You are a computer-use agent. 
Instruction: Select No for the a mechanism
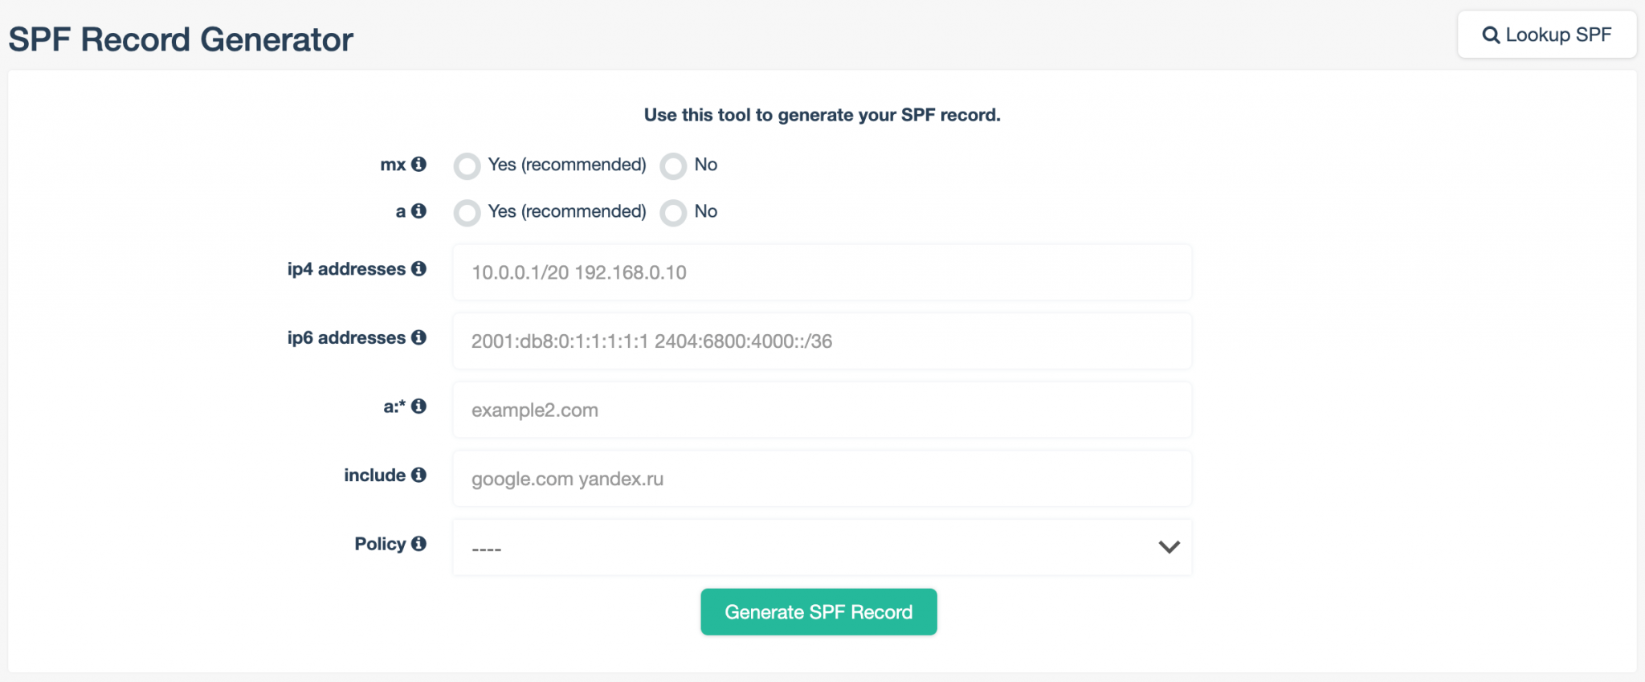click(x=673, y=212)
